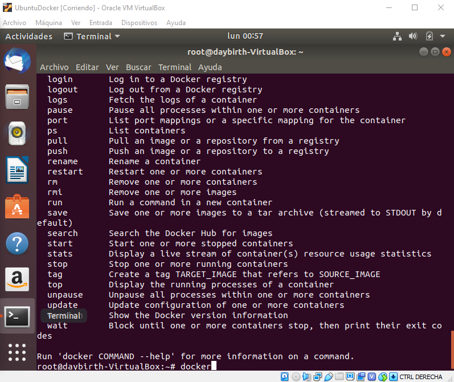Open VirtualBox Dispositivos menu
The image size is (454, 382).
[139, 23]
